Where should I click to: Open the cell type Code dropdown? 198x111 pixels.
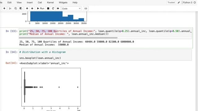coord(71,8)
